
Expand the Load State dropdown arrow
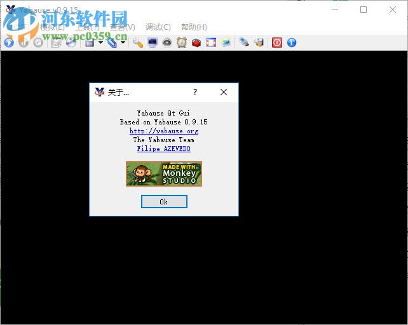123,43
